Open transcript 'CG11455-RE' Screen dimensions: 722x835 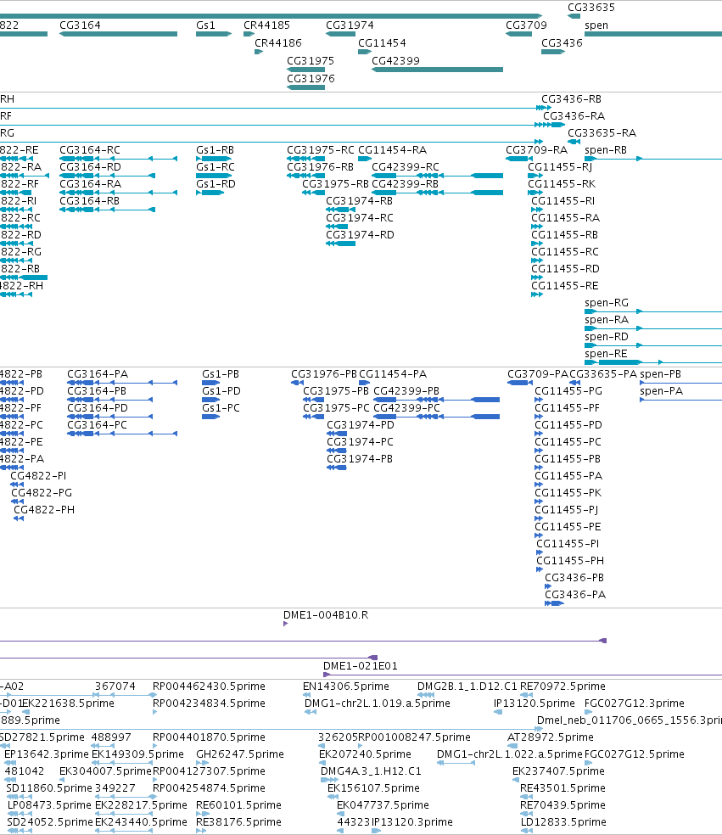[565, 286]
